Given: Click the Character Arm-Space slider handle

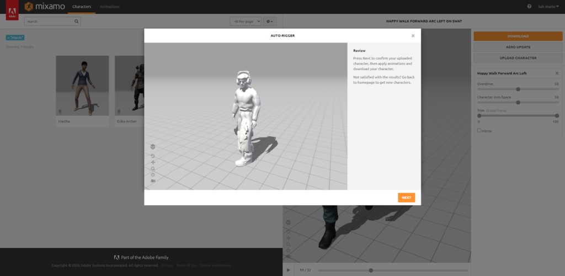Looking at the screenshot, I should point(518,102).
